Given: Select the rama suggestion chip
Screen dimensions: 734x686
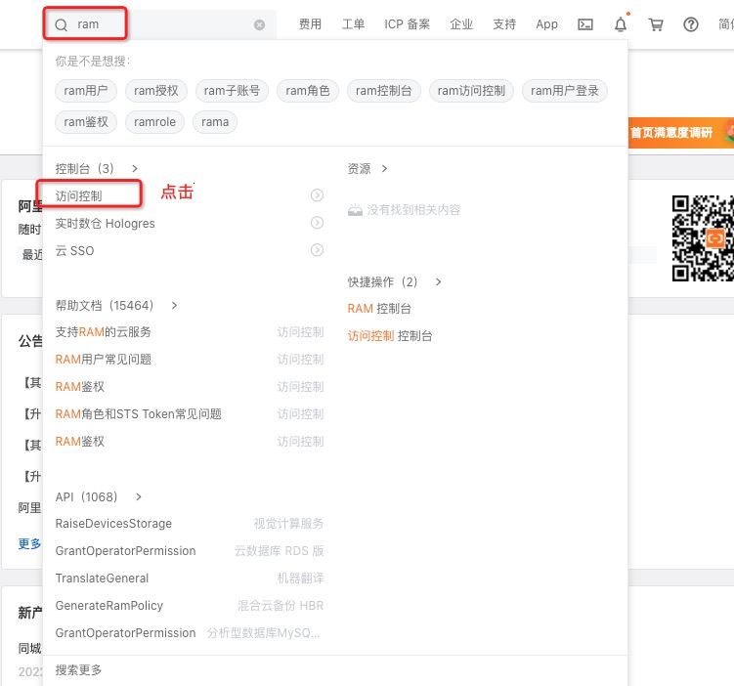Looking at the screenshot, I should pyautogui.click(x=215, y=122).
